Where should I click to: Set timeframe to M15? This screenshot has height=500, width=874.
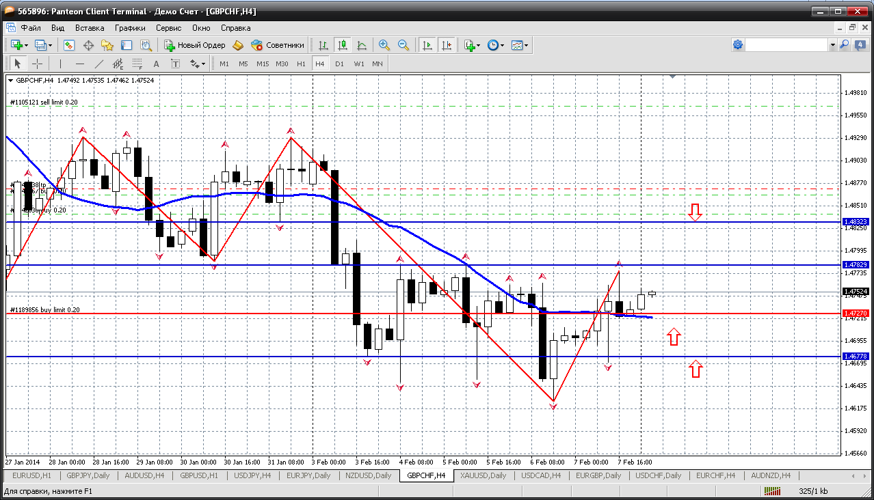click(263, 64)
